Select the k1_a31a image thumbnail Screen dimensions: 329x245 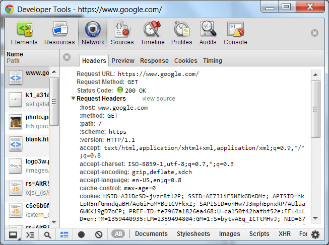point(16,100)
